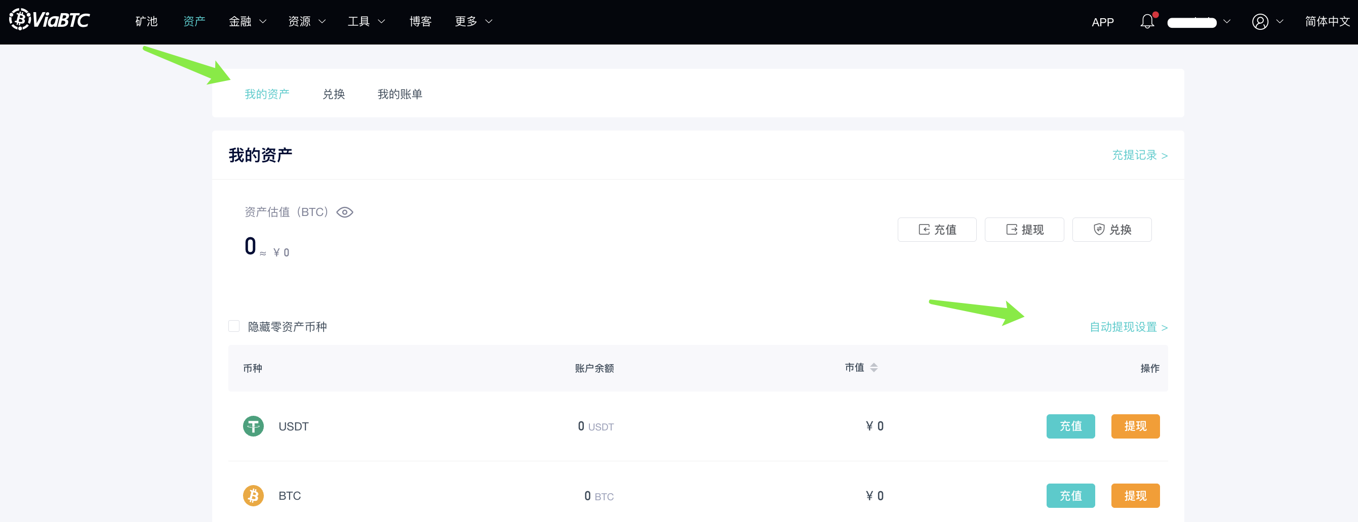Click orange 提现 button for USDT
The height and width of the screenshot is (522, 1358).
[1135, 426]
